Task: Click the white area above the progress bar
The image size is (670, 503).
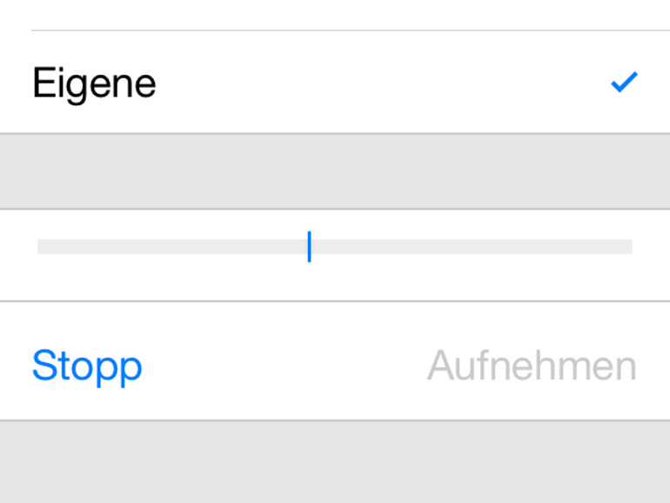Action: (335, 223)
